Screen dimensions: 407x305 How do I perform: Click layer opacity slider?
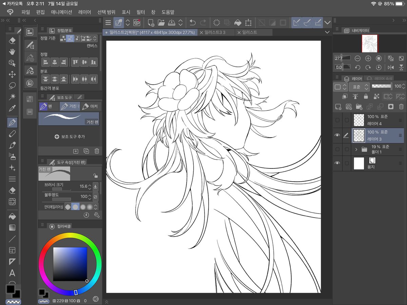(x=382, y=86)
